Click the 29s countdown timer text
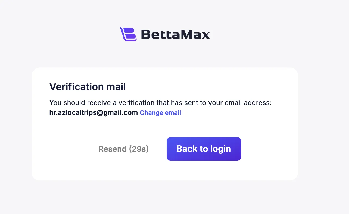This screenshot has width=349, height=214. click(x=139, y=149)
